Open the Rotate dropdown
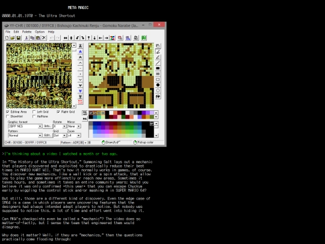 click(60, 127)
